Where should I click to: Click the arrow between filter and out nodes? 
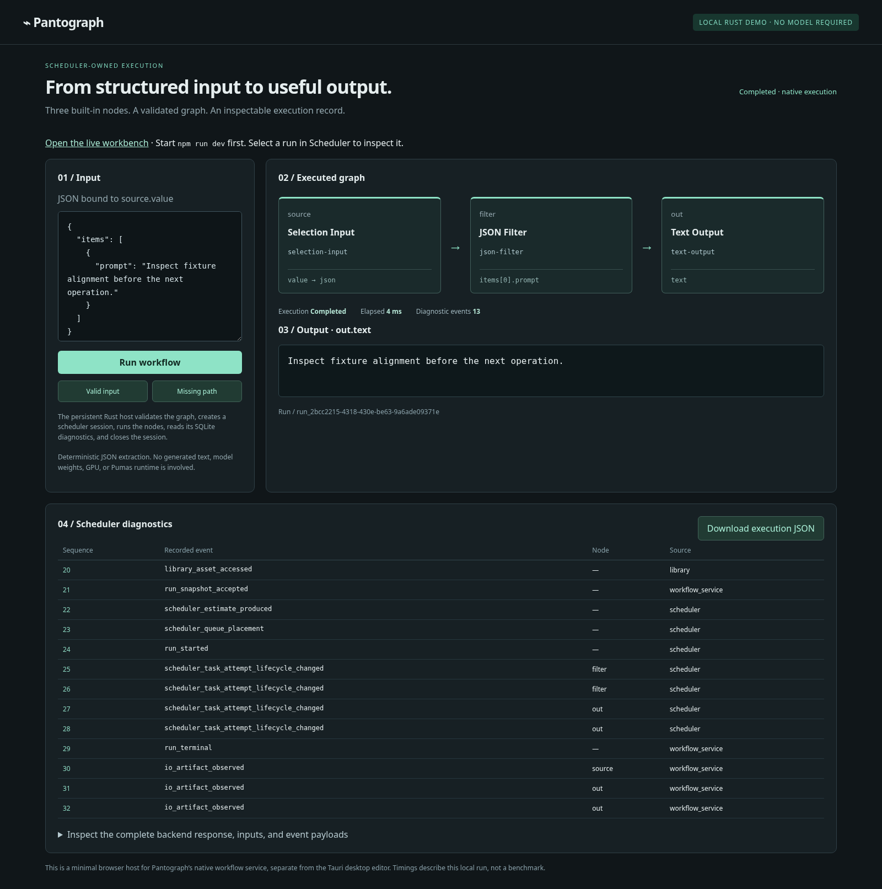(x=647, y=248)
